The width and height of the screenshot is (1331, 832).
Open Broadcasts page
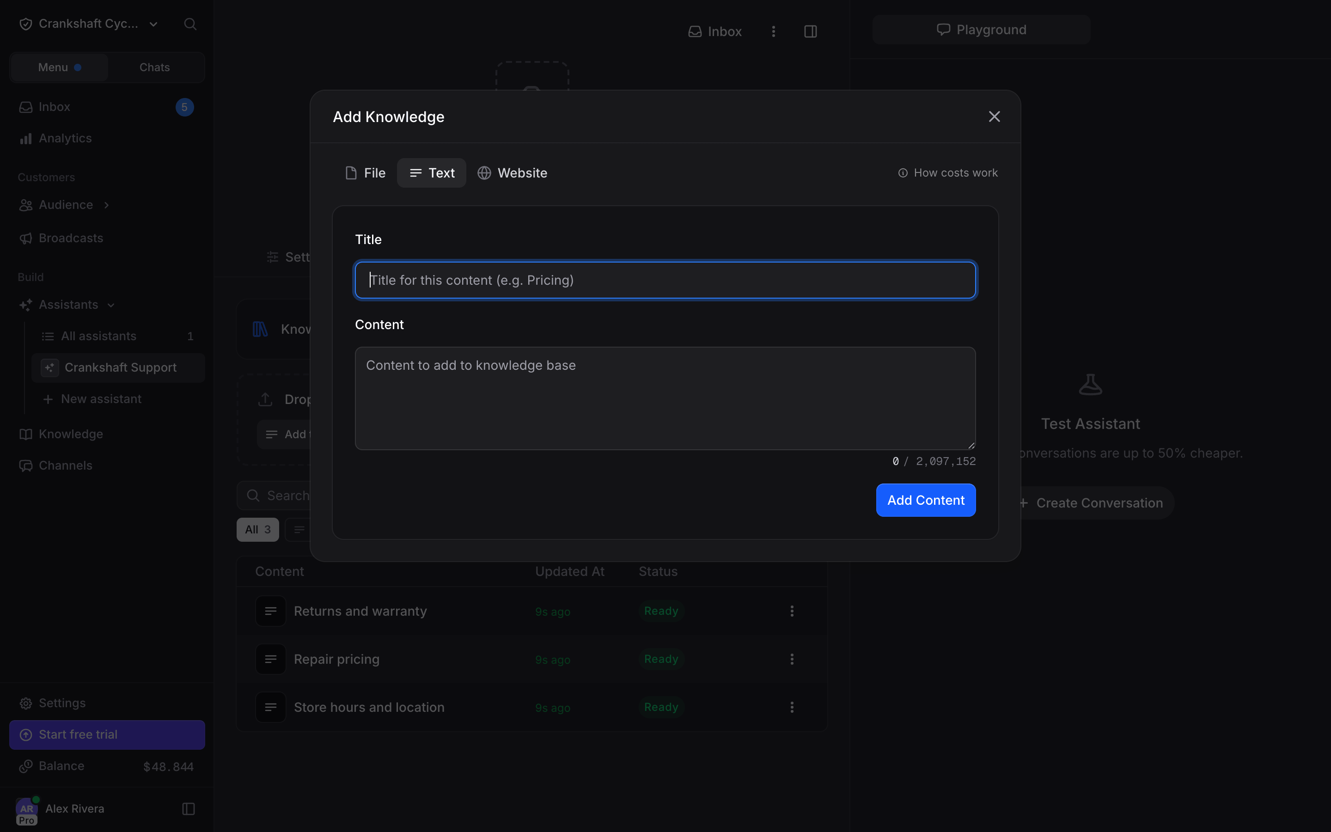(107, 238)
